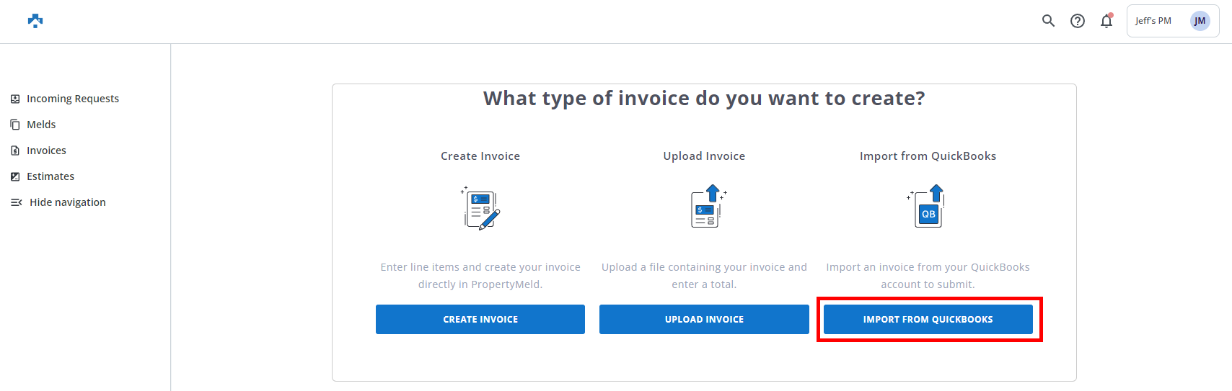Navigate to Estimates in sidebar

tap(50, 176)
